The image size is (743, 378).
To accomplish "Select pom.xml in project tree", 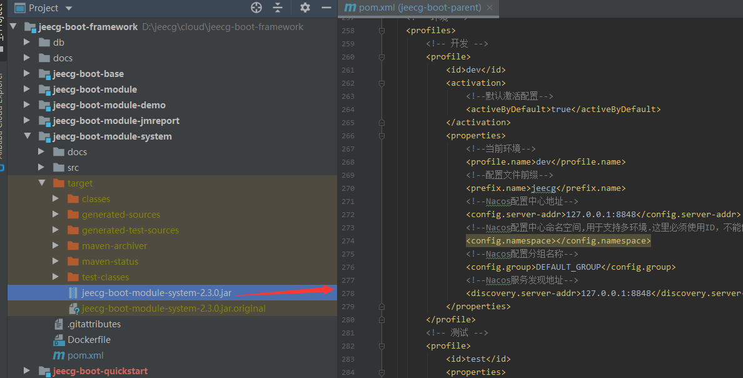I will [85, 355].
